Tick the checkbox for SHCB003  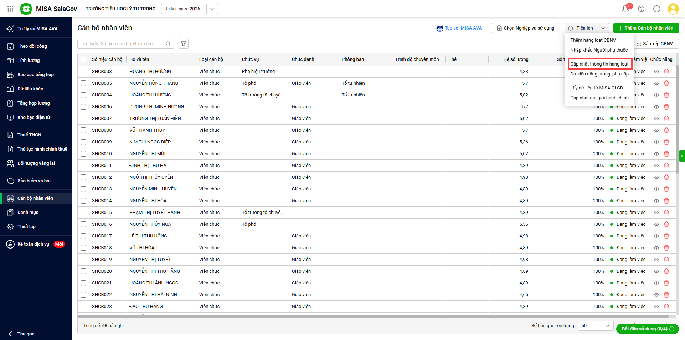(x=83, y=72)
